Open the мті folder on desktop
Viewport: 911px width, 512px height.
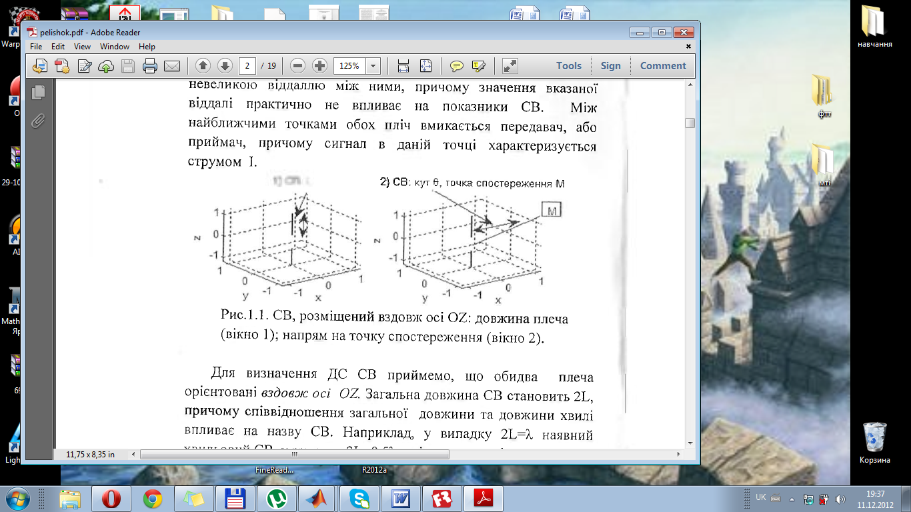pos(824,165)
